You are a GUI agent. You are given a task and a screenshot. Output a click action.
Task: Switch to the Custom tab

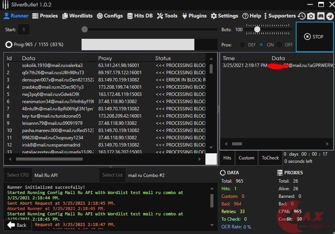[x=246, y=158]
